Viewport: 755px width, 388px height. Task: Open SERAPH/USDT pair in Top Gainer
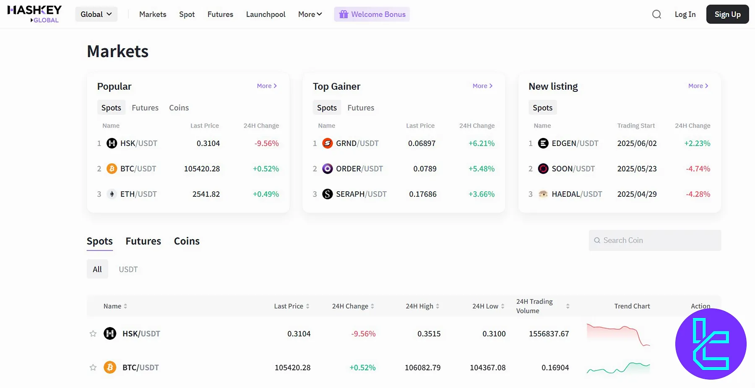361,194
